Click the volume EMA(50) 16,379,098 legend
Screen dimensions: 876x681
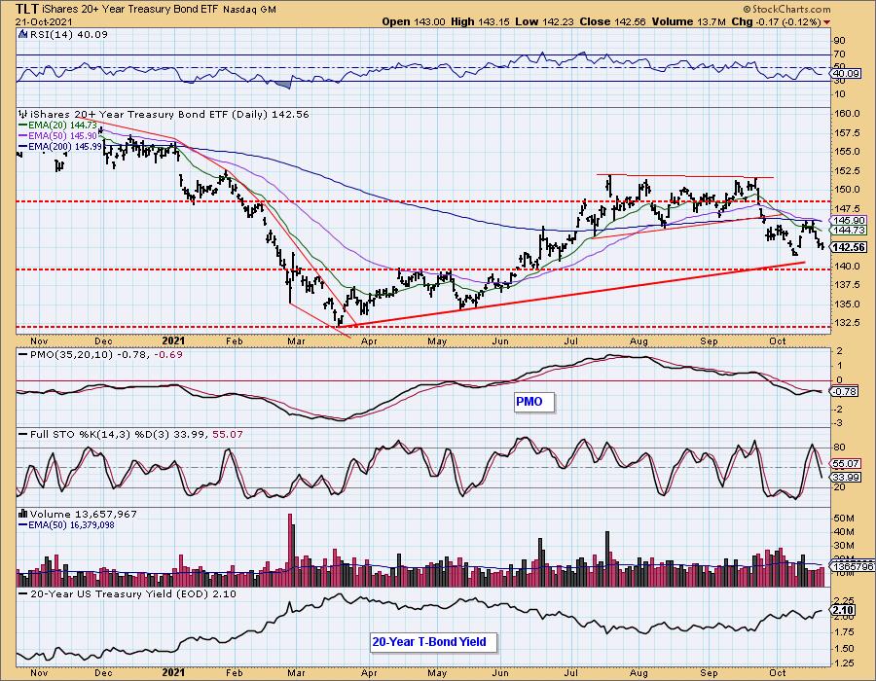pyautogui.click(x=67, y=525)
